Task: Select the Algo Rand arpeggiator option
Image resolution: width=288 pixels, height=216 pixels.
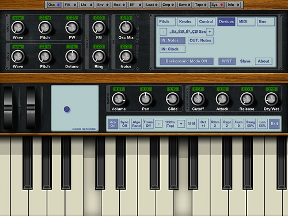Action: click(x=137, y=124)
